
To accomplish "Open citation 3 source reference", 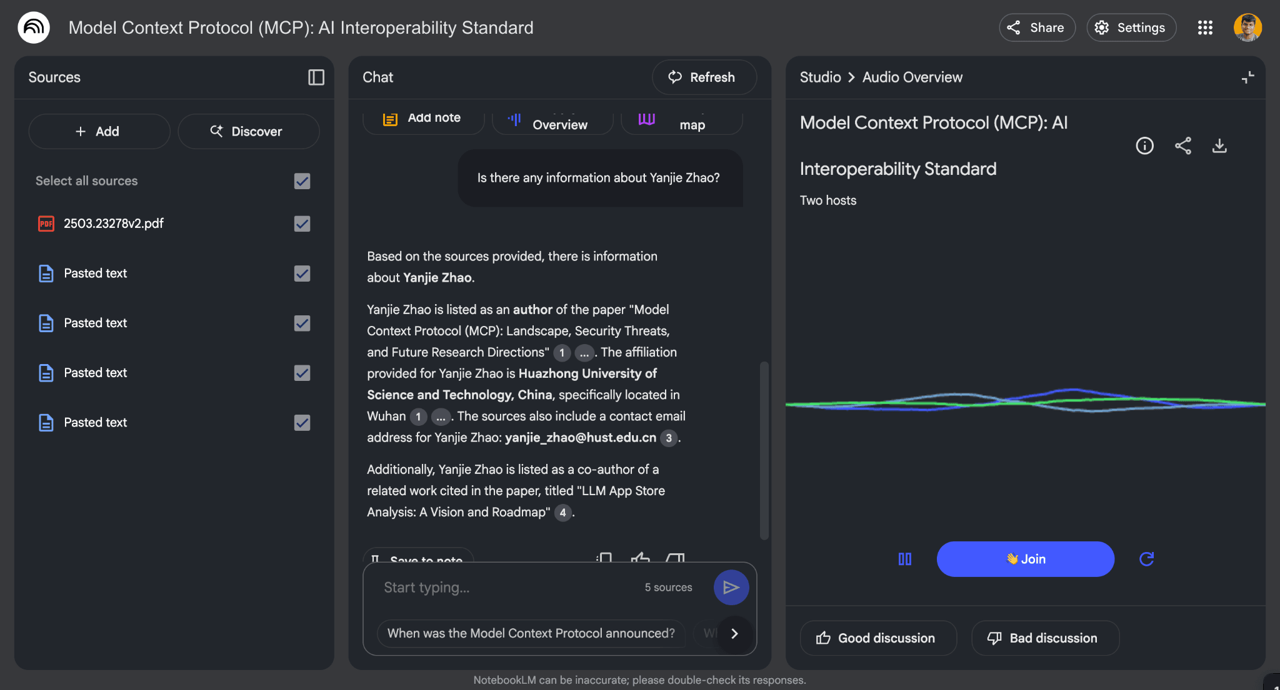I will 669,438.
